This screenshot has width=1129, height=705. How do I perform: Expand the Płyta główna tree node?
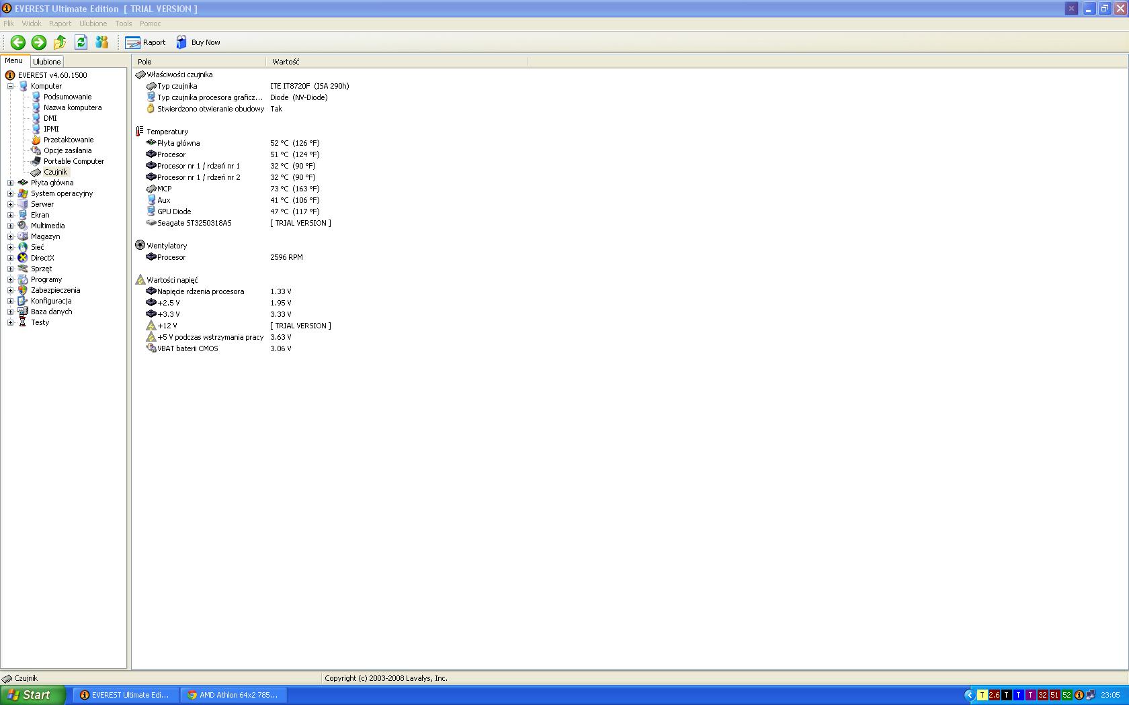coord(10,183)
